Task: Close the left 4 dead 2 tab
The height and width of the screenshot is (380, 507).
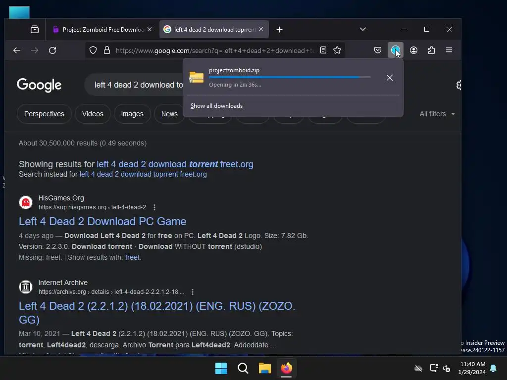Action: click(261, 29)
